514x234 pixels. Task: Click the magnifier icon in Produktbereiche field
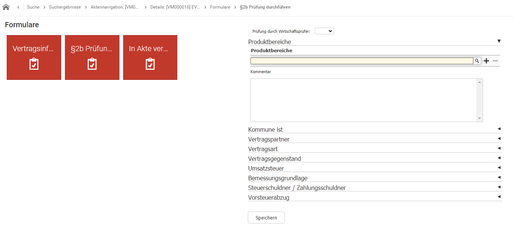click(x=477, y=61)
